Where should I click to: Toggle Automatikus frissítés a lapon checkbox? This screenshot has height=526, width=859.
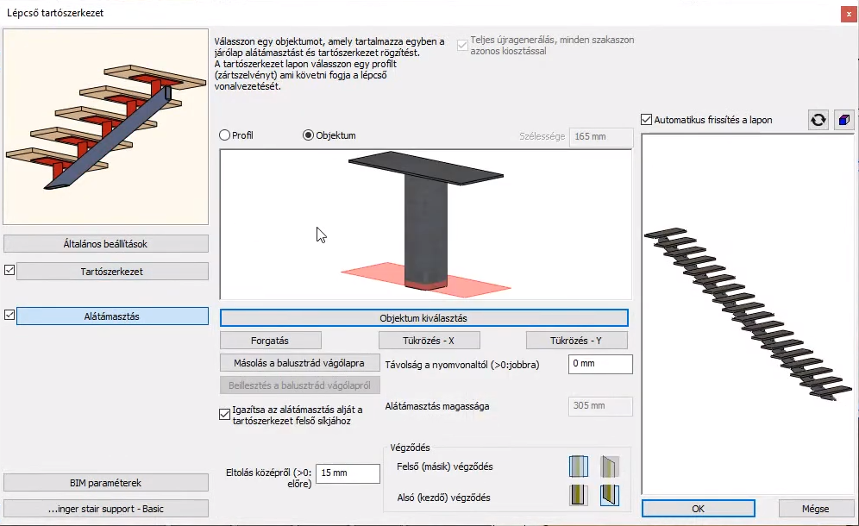(647, 120)
